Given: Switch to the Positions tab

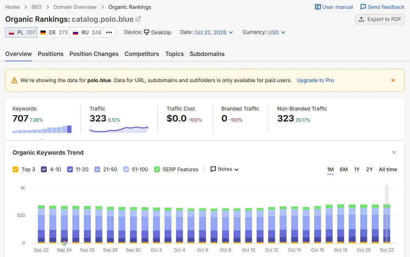Looking at the screenshot, I should 50,54.
